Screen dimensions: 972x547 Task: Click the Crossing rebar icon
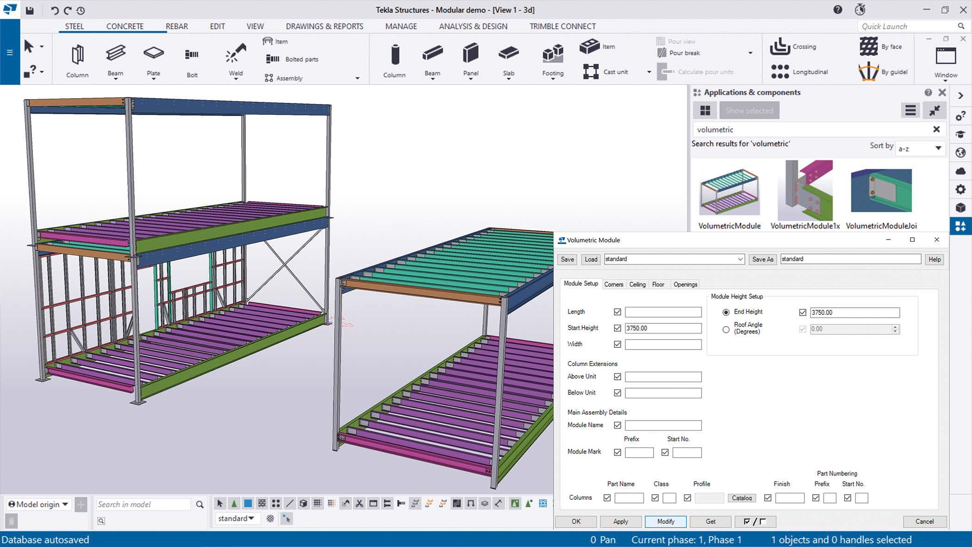[x=780, y=46]
